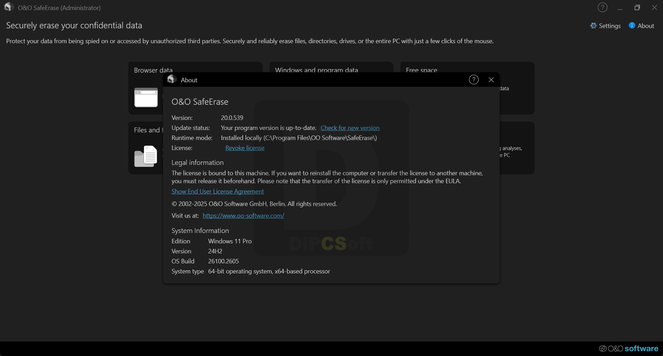This screenshot has width=663, height=356.
Task: Click the Windows 11 Pro edition text
Action: (x=230, y=241)
